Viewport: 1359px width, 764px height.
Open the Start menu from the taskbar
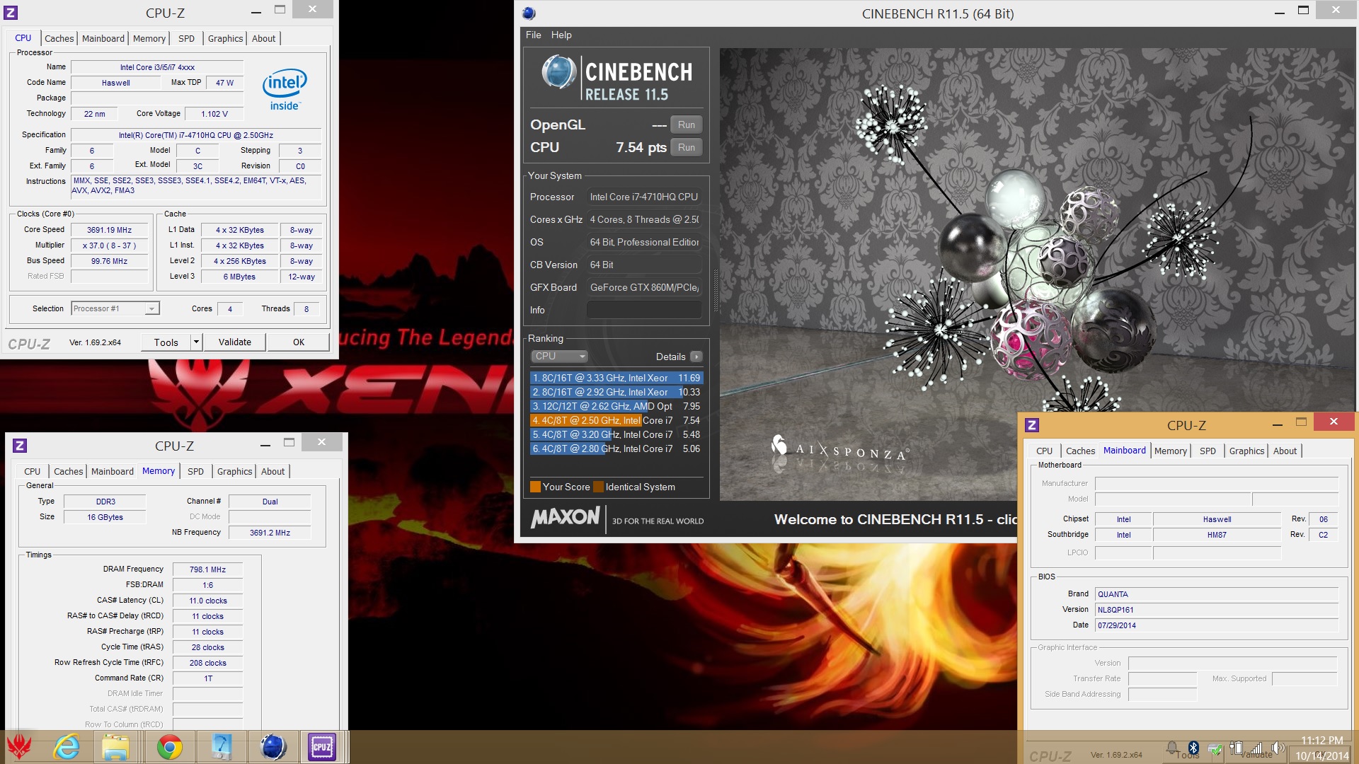(19, 747)
